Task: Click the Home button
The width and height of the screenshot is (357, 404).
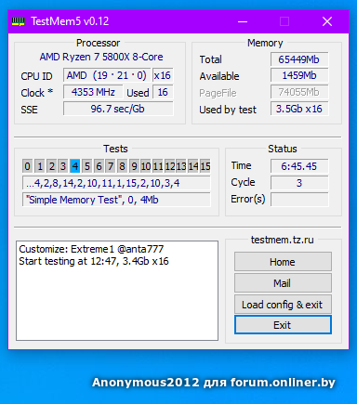Action: [x=283, y=262]
